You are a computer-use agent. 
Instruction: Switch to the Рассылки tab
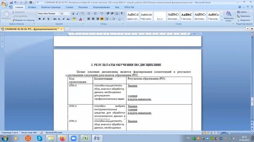83,7
